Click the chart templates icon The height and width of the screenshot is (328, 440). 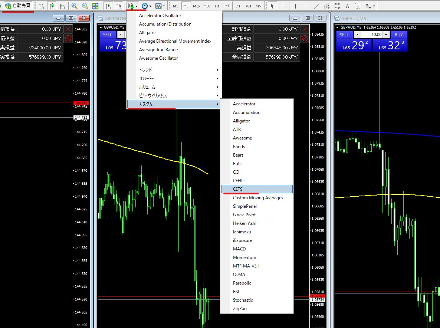point(158,6)
